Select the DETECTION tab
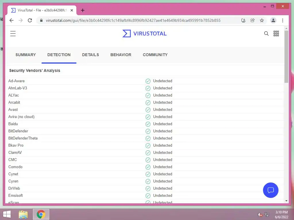Screen dimensions: 294x220 tap(59, 55)
